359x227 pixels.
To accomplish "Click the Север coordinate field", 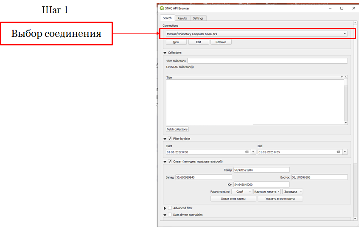I will tap(261, 170).
